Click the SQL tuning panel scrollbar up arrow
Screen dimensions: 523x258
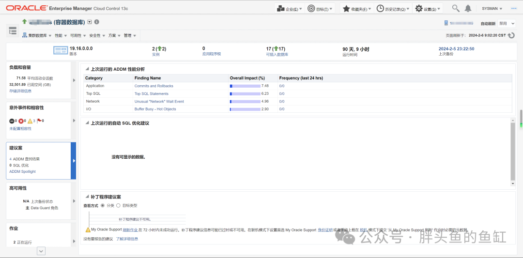click(x=513, y=120)
